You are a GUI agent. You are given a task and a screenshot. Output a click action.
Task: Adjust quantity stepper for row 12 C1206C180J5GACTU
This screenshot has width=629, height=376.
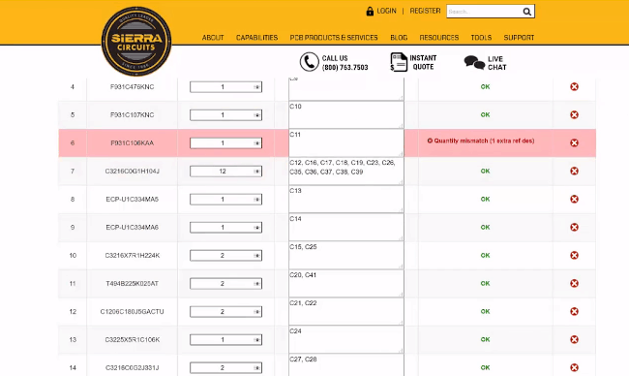pyautogui.click(x=256, y=312)
